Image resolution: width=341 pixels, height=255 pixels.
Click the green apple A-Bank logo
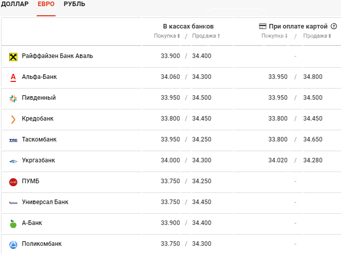[x=13, y=224]
